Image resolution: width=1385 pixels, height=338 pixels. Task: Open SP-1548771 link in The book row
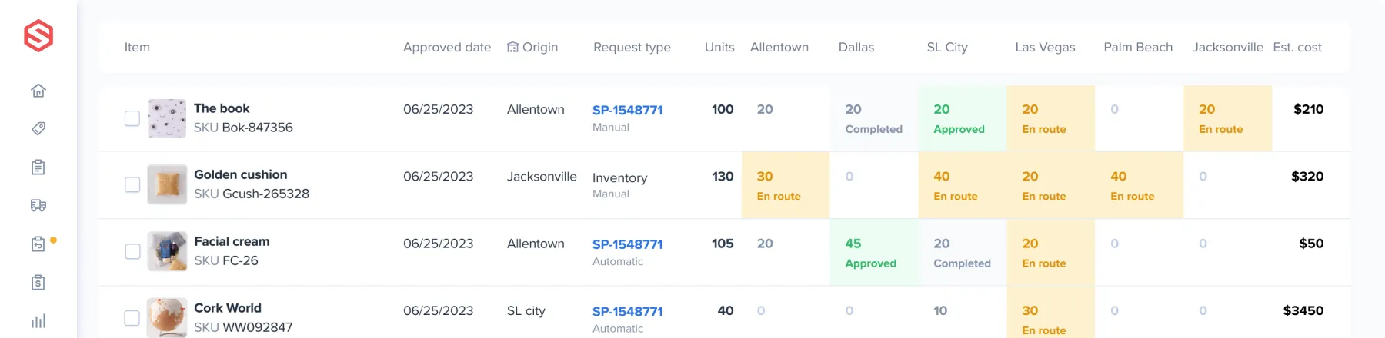pos(627,110)
